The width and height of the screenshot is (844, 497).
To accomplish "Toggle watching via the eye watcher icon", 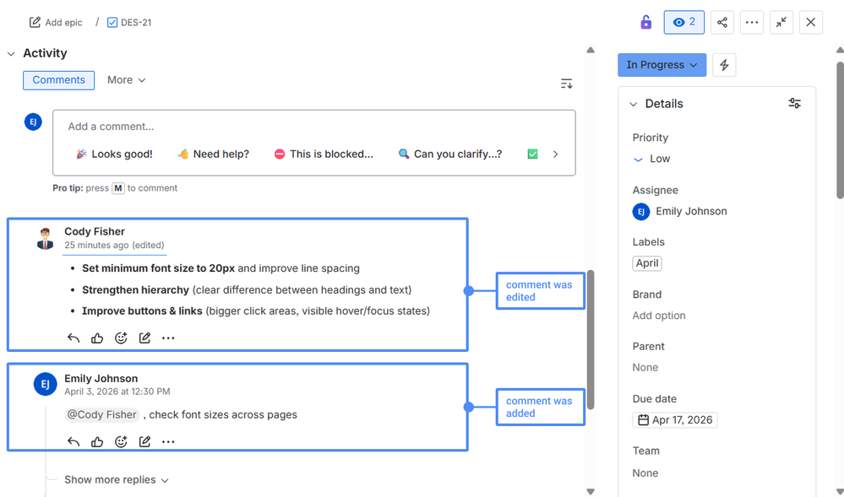I will point(683,22).
